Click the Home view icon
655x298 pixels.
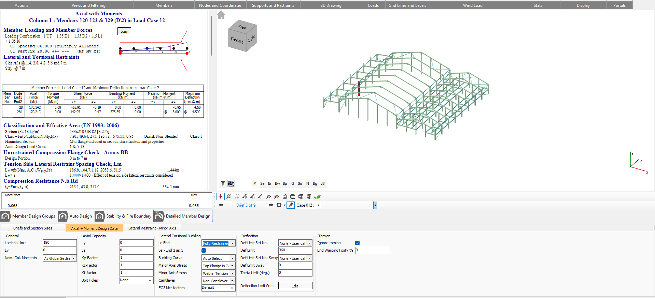(221, 15)
